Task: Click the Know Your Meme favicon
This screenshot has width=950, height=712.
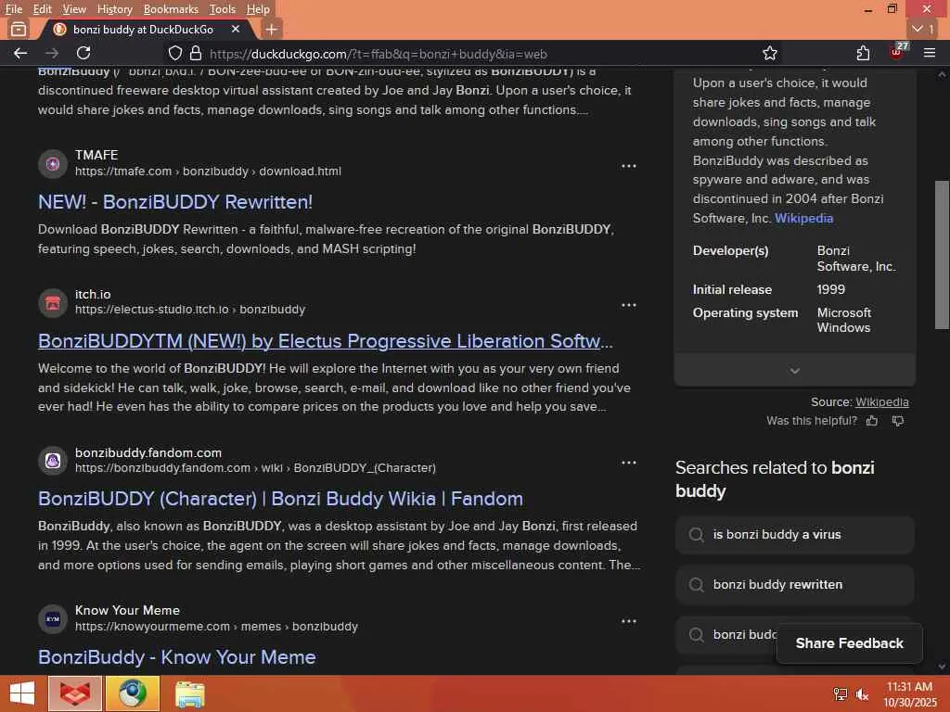Action: 53,618
